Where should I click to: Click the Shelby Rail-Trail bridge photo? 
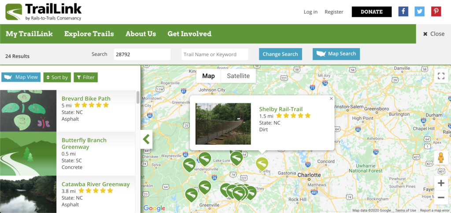pos(223,124)
